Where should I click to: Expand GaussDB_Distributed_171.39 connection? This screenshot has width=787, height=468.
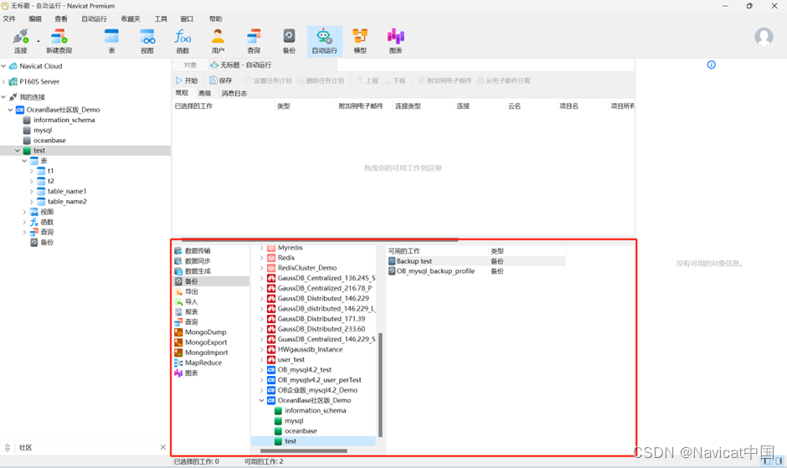pos(261,318)
